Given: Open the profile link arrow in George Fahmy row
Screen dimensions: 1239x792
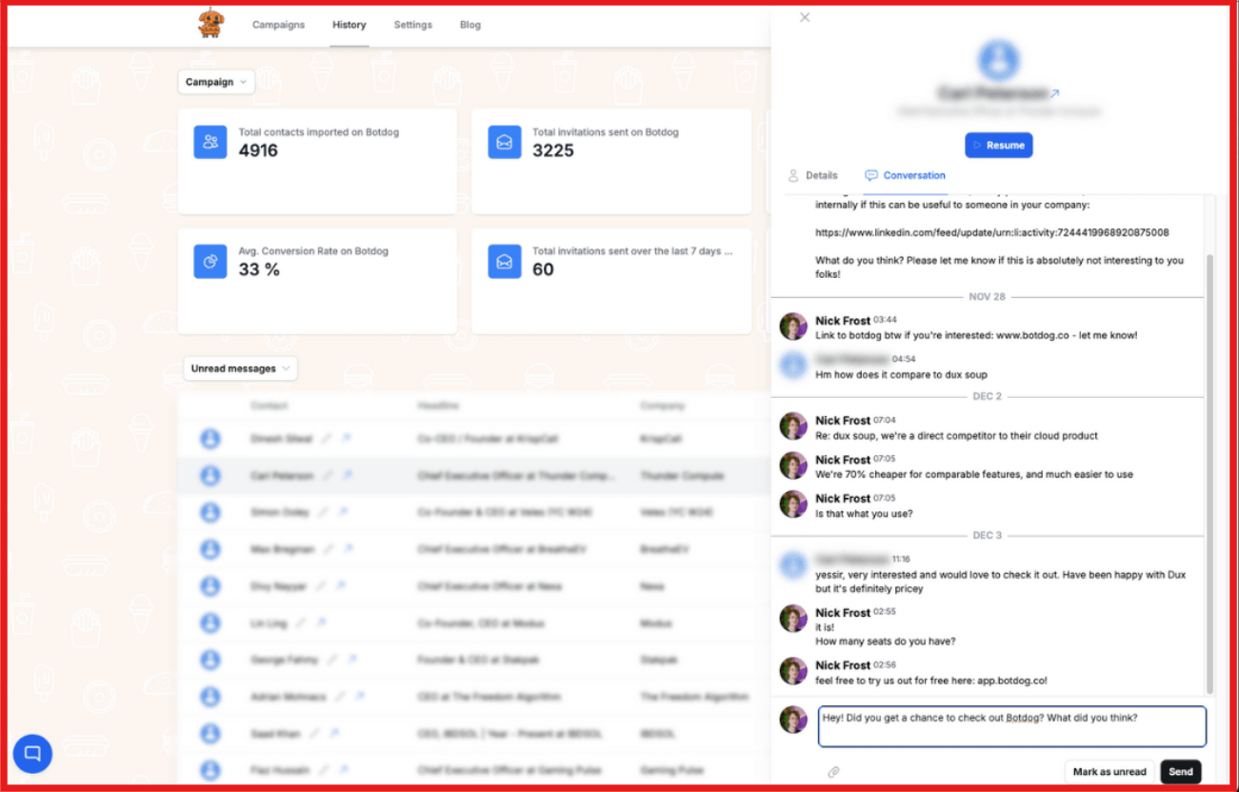Looking at the screenshot, I should (351, 659).
